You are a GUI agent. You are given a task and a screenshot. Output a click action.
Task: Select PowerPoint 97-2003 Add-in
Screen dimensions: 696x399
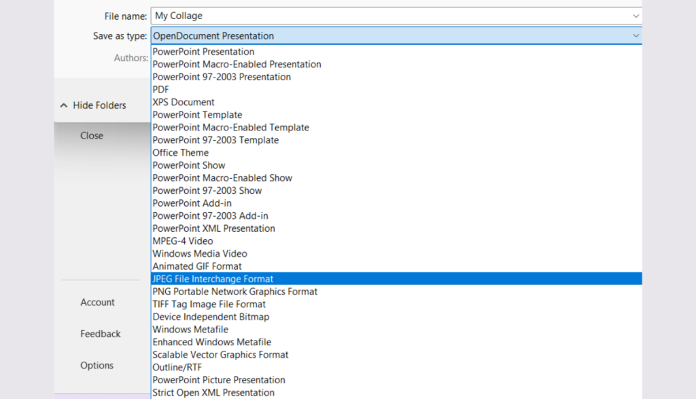coord(396,216)
